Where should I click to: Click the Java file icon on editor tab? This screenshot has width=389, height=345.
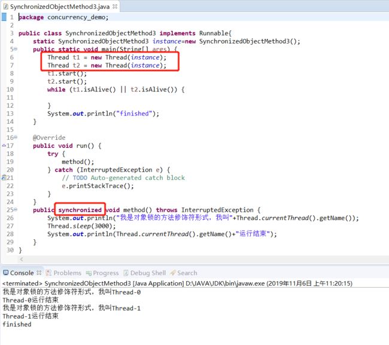[6, 7]
